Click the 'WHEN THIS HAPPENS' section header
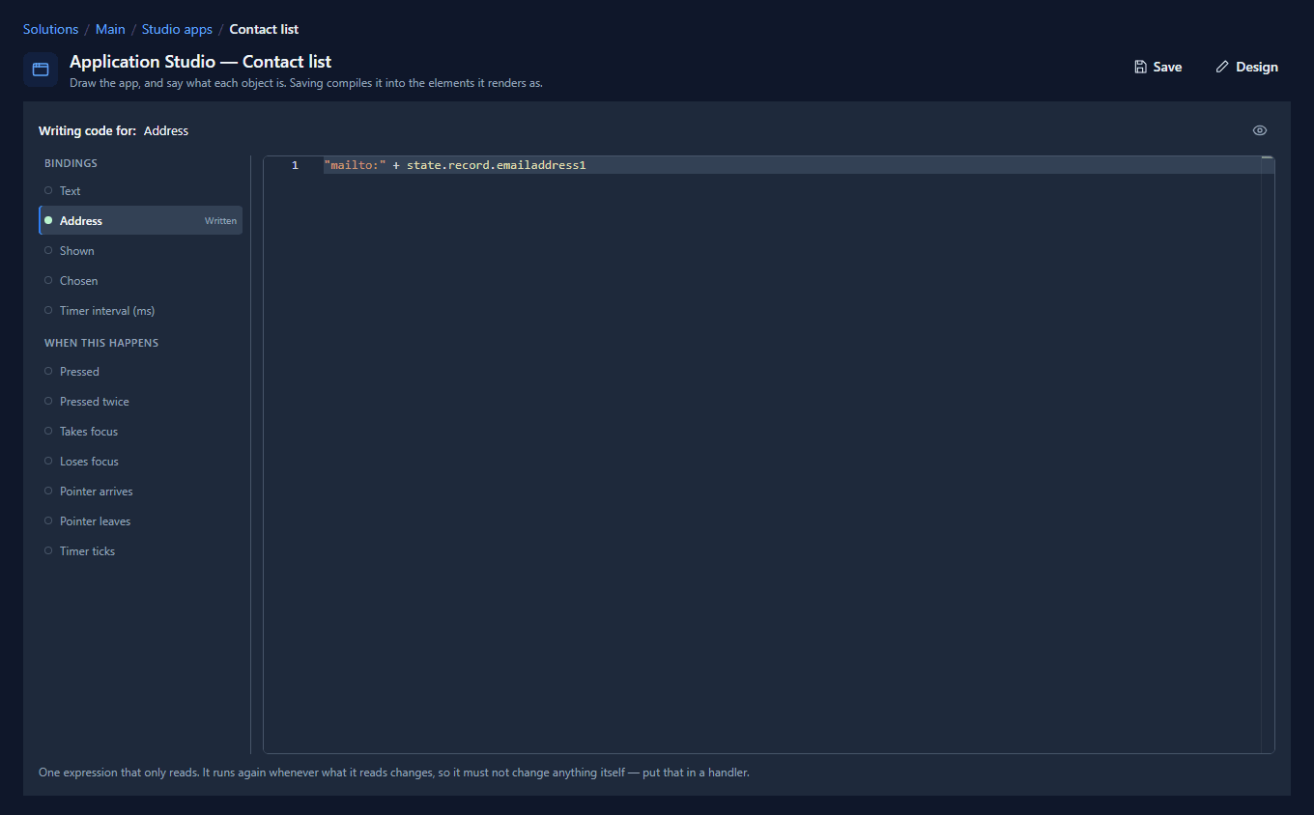This screenshot has height=815, width=1314. 101,343
